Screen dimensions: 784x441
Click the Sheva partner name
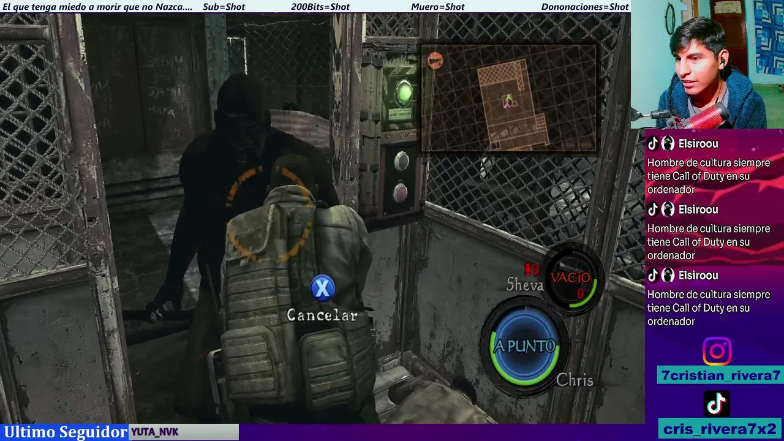[525, 285]
